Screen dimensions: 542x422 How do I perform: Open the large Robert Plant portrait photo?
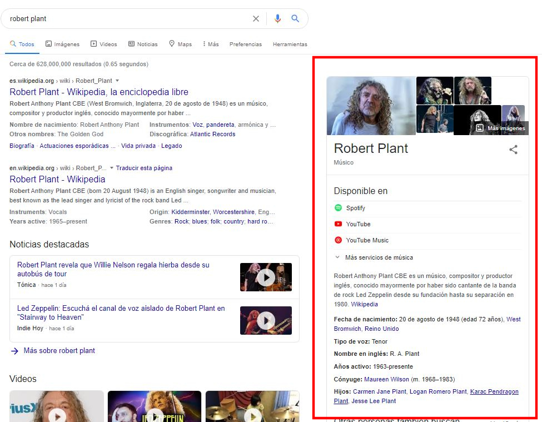tap(371, 106)
